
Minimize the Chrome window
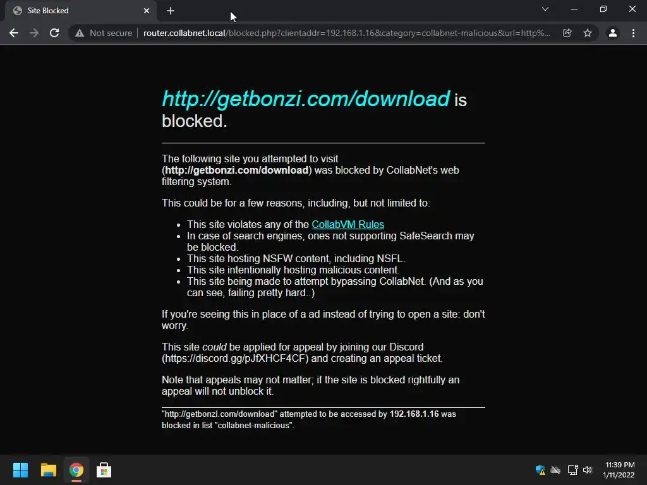point(574,9)
